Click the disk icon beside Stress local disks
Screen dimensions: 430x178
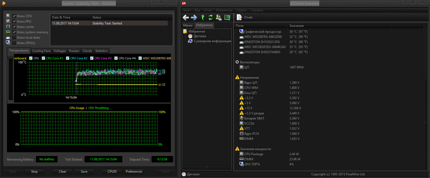point(8,38)
